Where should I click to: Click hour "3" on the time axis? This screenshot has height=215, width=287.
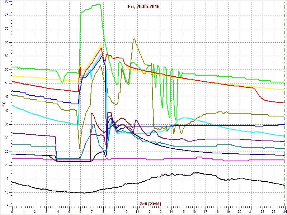click(x=46, y=211)
